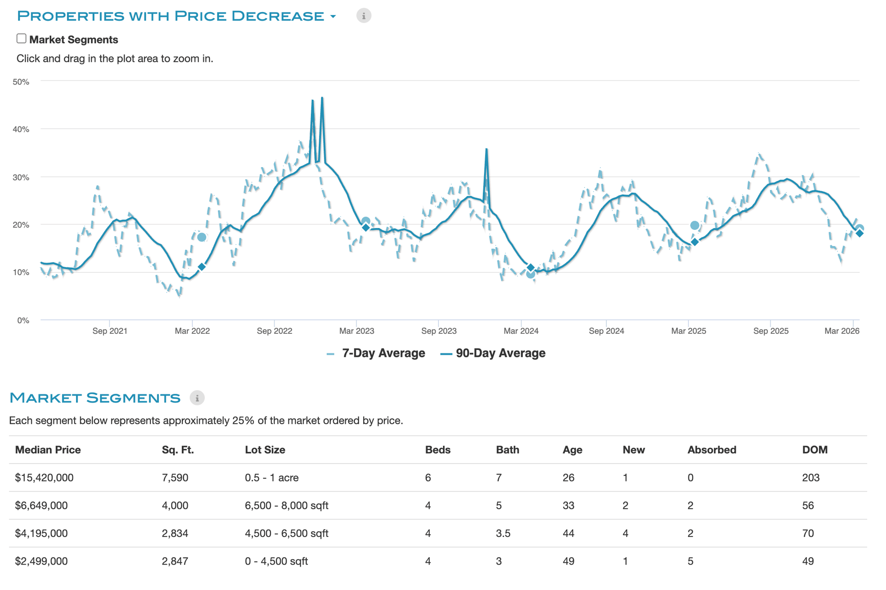Viewport: 886px width, 590px height.
Task: Click the Median Price column header
Action: coord(48,450)
